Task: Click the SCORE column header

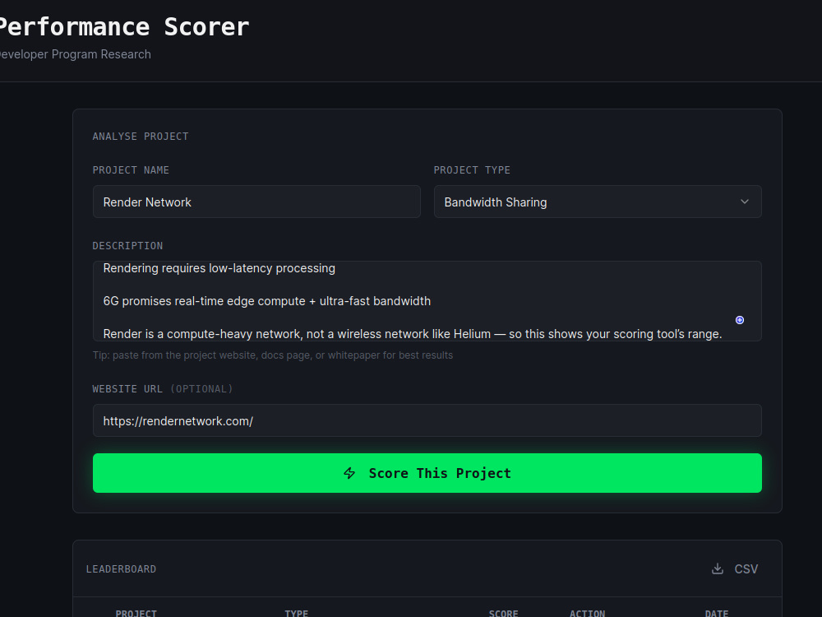Action: [503, 614]
